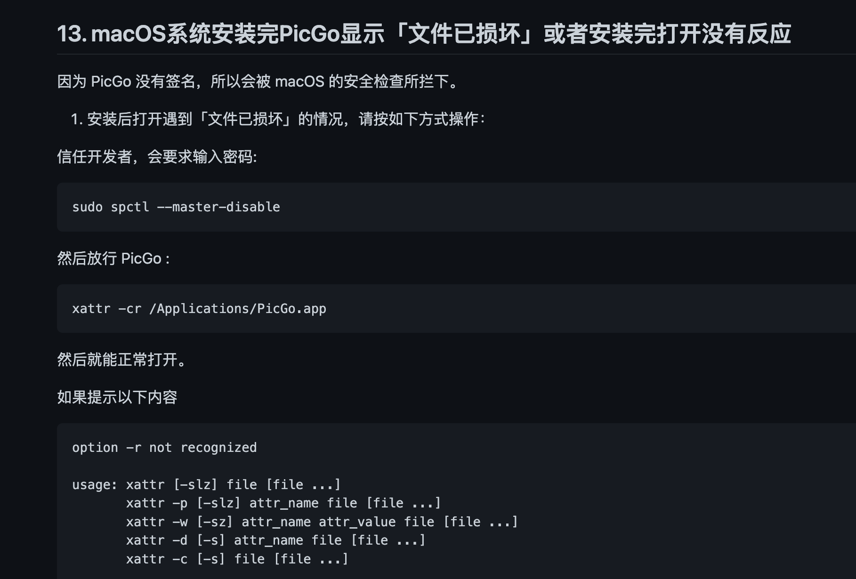Click the option -r not recognized line
This screenshot has height=579, width=856.
(x=164, y=448)
